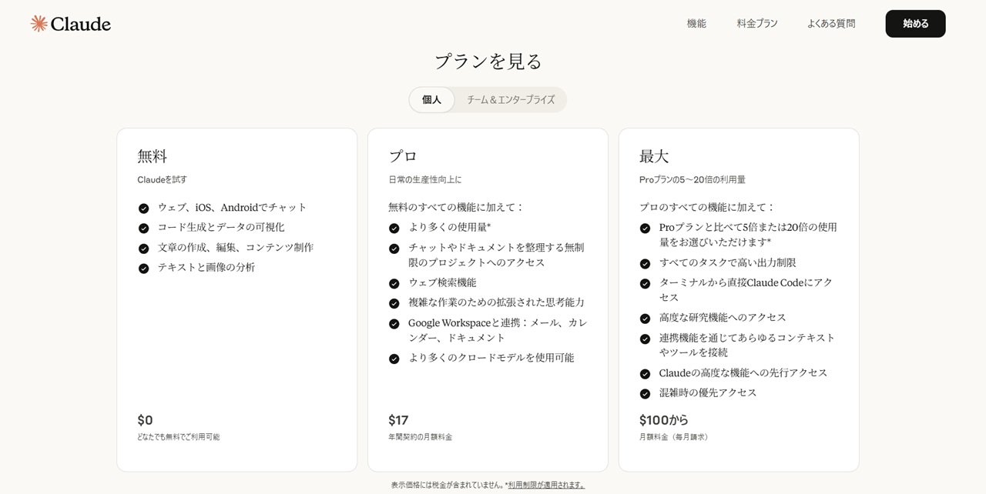
Task: Click the プランを見る heading
Action: tap(488, 62)
